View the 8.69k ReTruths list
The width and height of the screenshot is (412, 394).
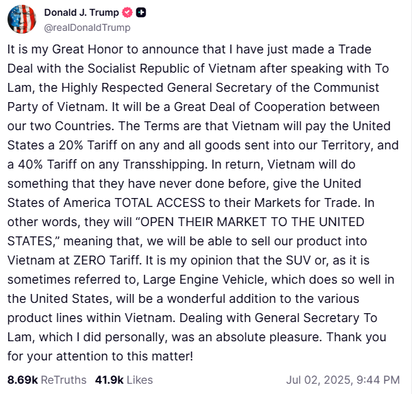47,380
